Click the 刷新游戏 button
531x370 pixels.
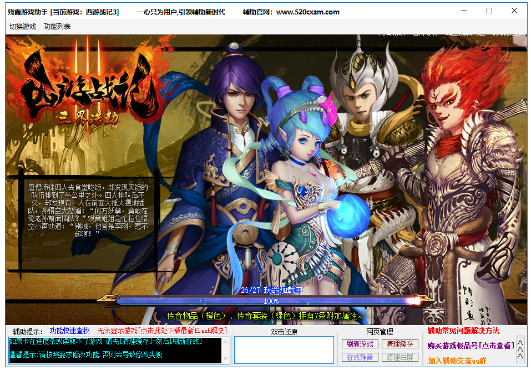360,344
